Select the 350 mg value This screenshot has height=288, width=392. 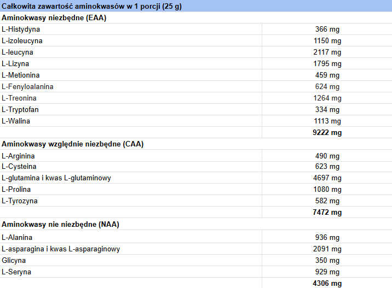point(327,261)
